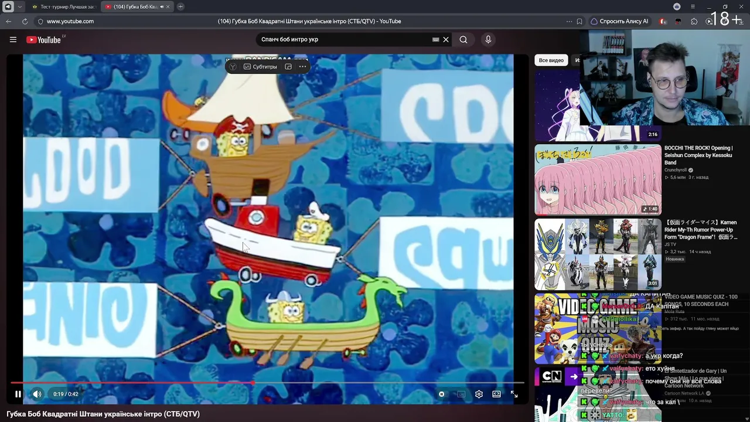Select the 'Все видео' filter chip
Image resolution: width=750 pixels, height=422 pixels.
[551, 60]
